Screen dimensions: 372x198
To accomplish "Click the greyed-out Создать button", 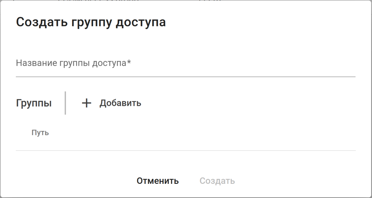I will coord(217,181).
